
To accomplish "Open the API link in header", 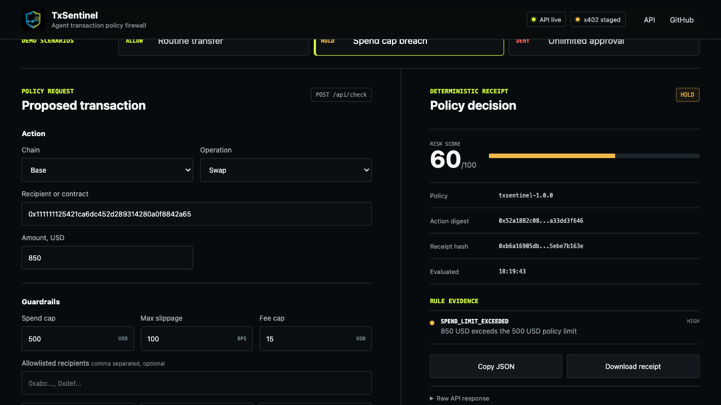I will (649, 20).
